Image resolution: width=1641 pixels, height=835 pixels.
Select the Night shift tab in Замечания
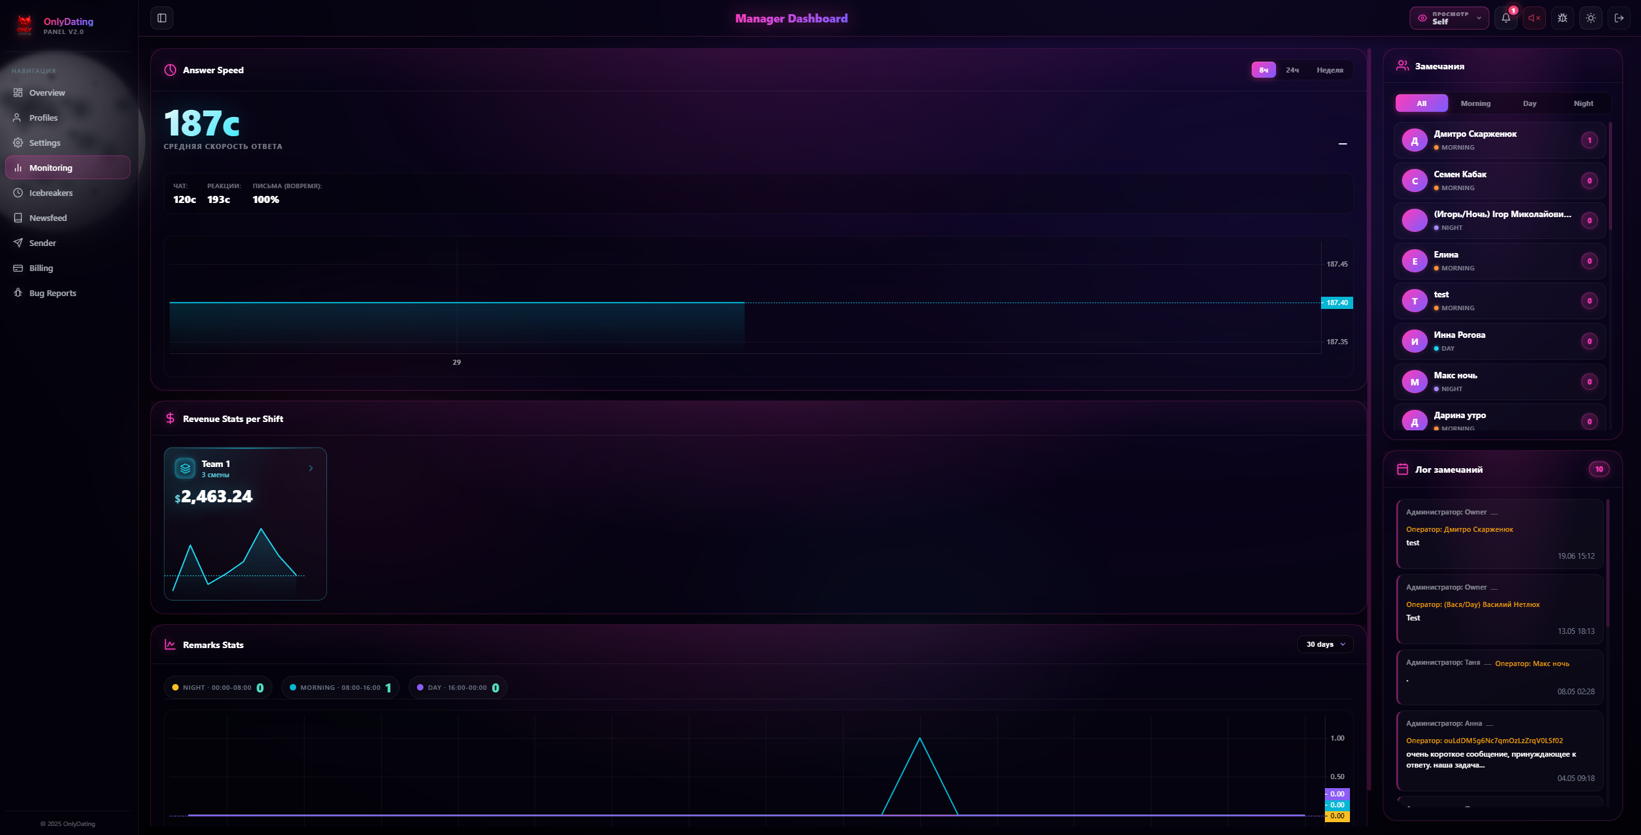pos(1583,103)
